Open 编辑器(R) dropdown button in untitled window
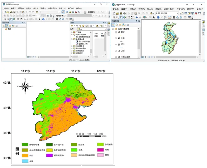The height and width of the screenshot is (168, 207). 92,12
